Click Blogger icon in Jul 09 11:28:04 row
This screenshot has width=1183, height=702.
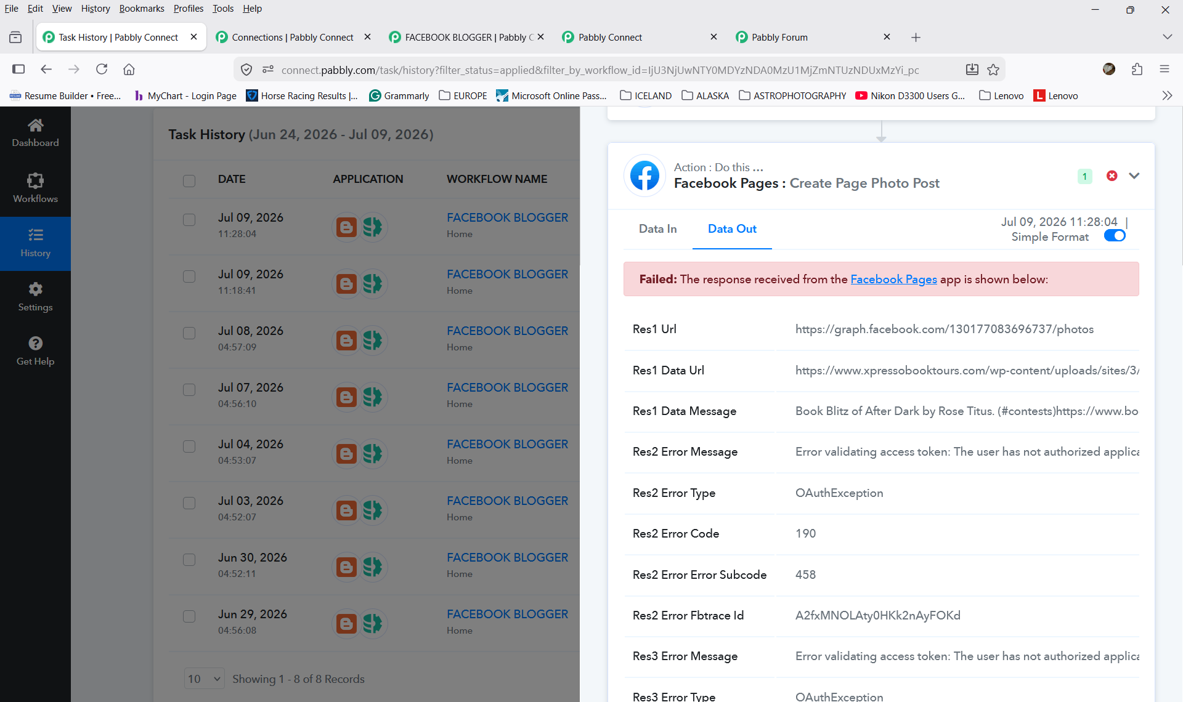click(346, 227)
